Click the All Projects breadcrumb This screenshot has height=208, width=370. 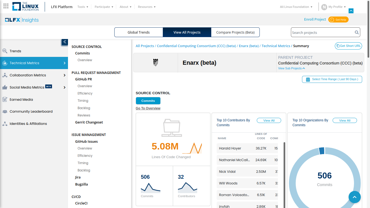(145, 46)
